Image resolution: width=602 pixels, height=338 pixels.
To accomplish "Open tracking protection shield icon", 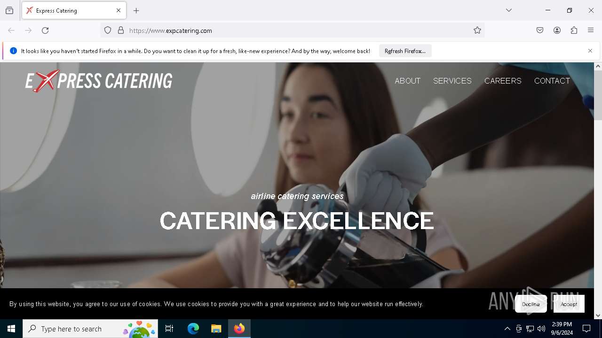I will pyautogui.click(x=108, y=31).
